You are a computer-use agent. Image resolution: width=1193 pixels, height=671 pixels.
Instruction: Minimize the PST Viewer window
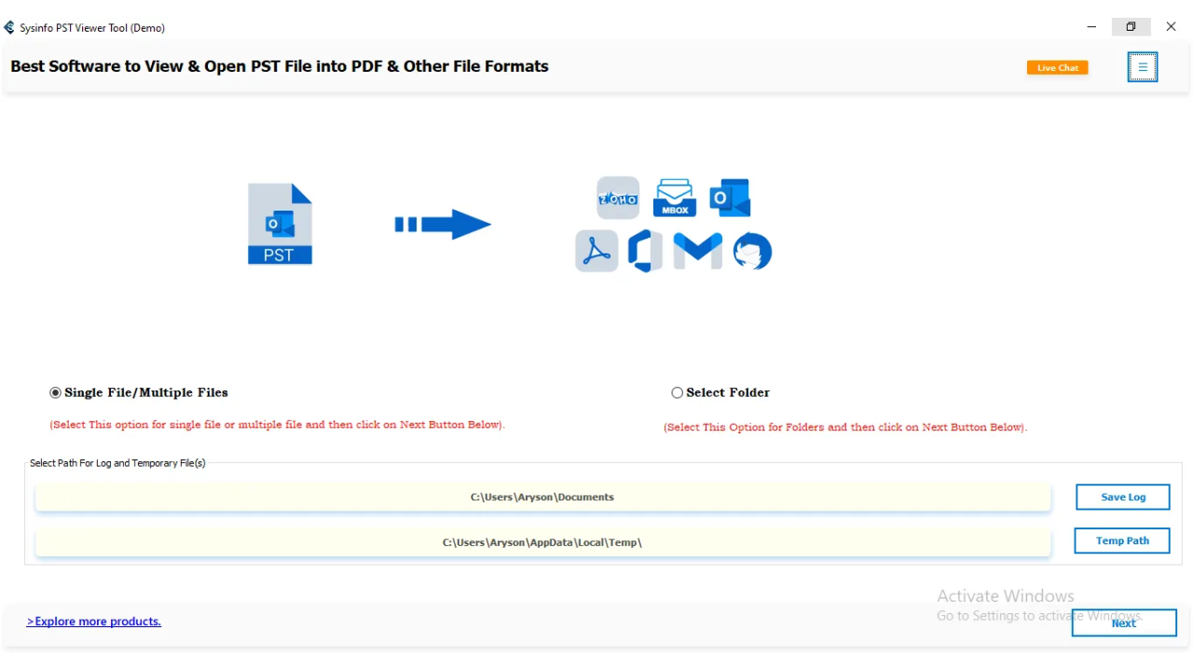pyautogui.click(x=1091, y=27)
